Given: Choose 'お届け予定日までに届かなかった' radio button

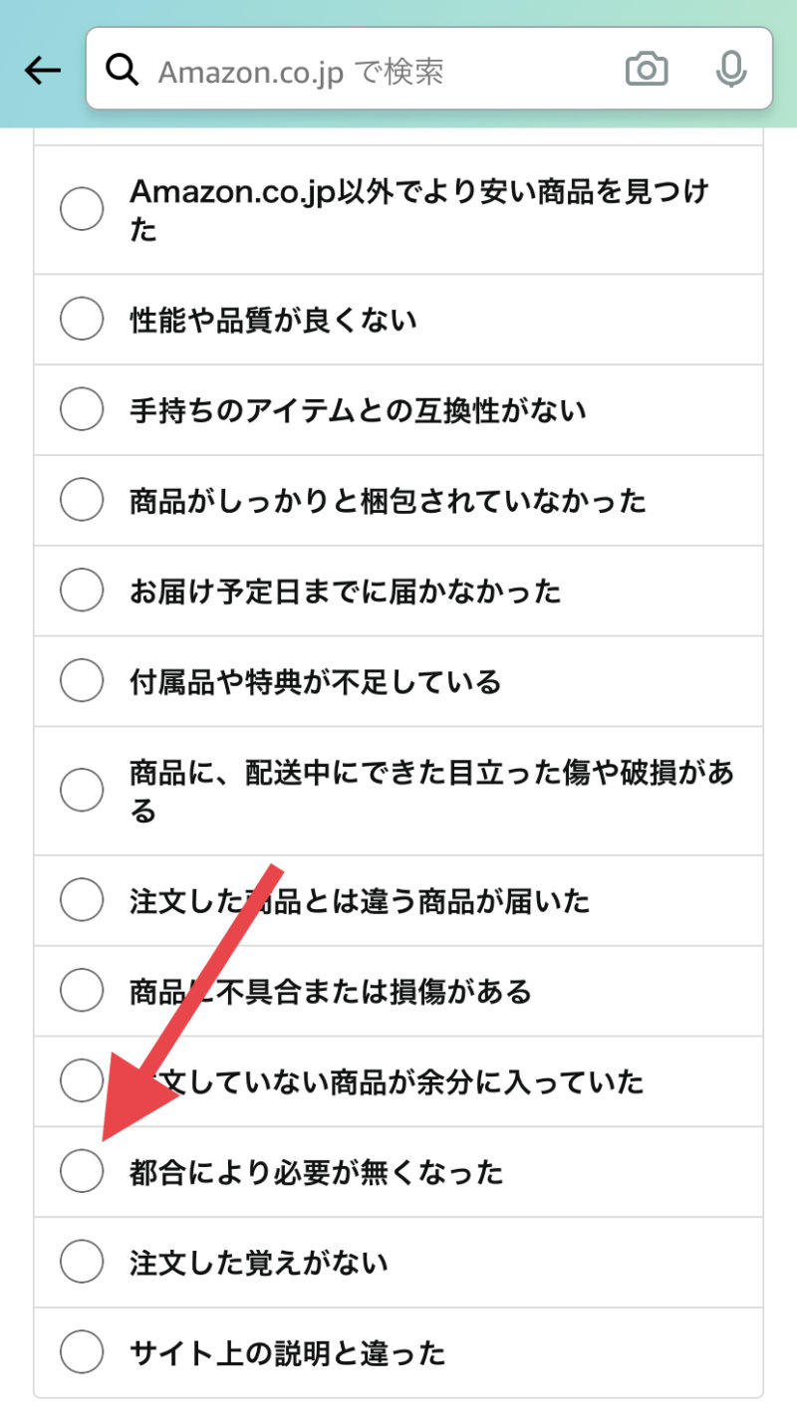Looking at the screenshot, I should (82, 591).
